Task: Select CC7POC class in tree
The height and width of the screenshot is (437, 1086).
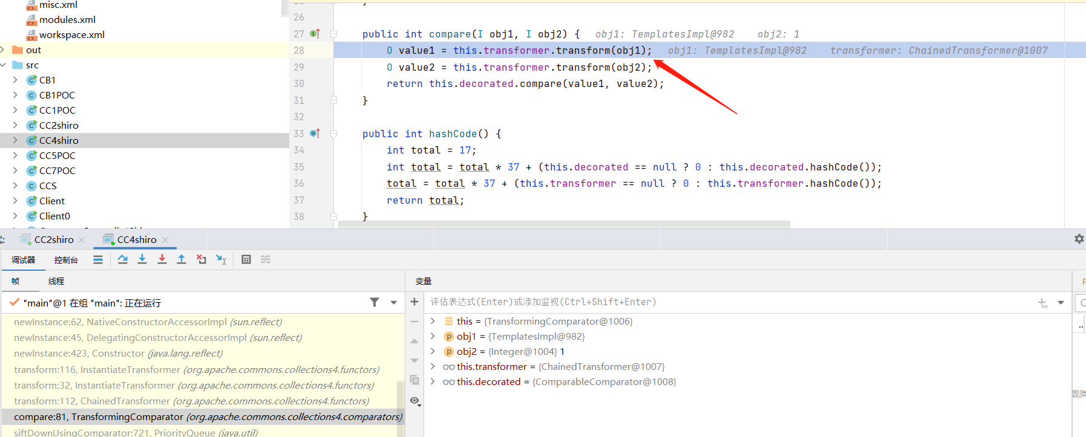Action: coord(57,170)
